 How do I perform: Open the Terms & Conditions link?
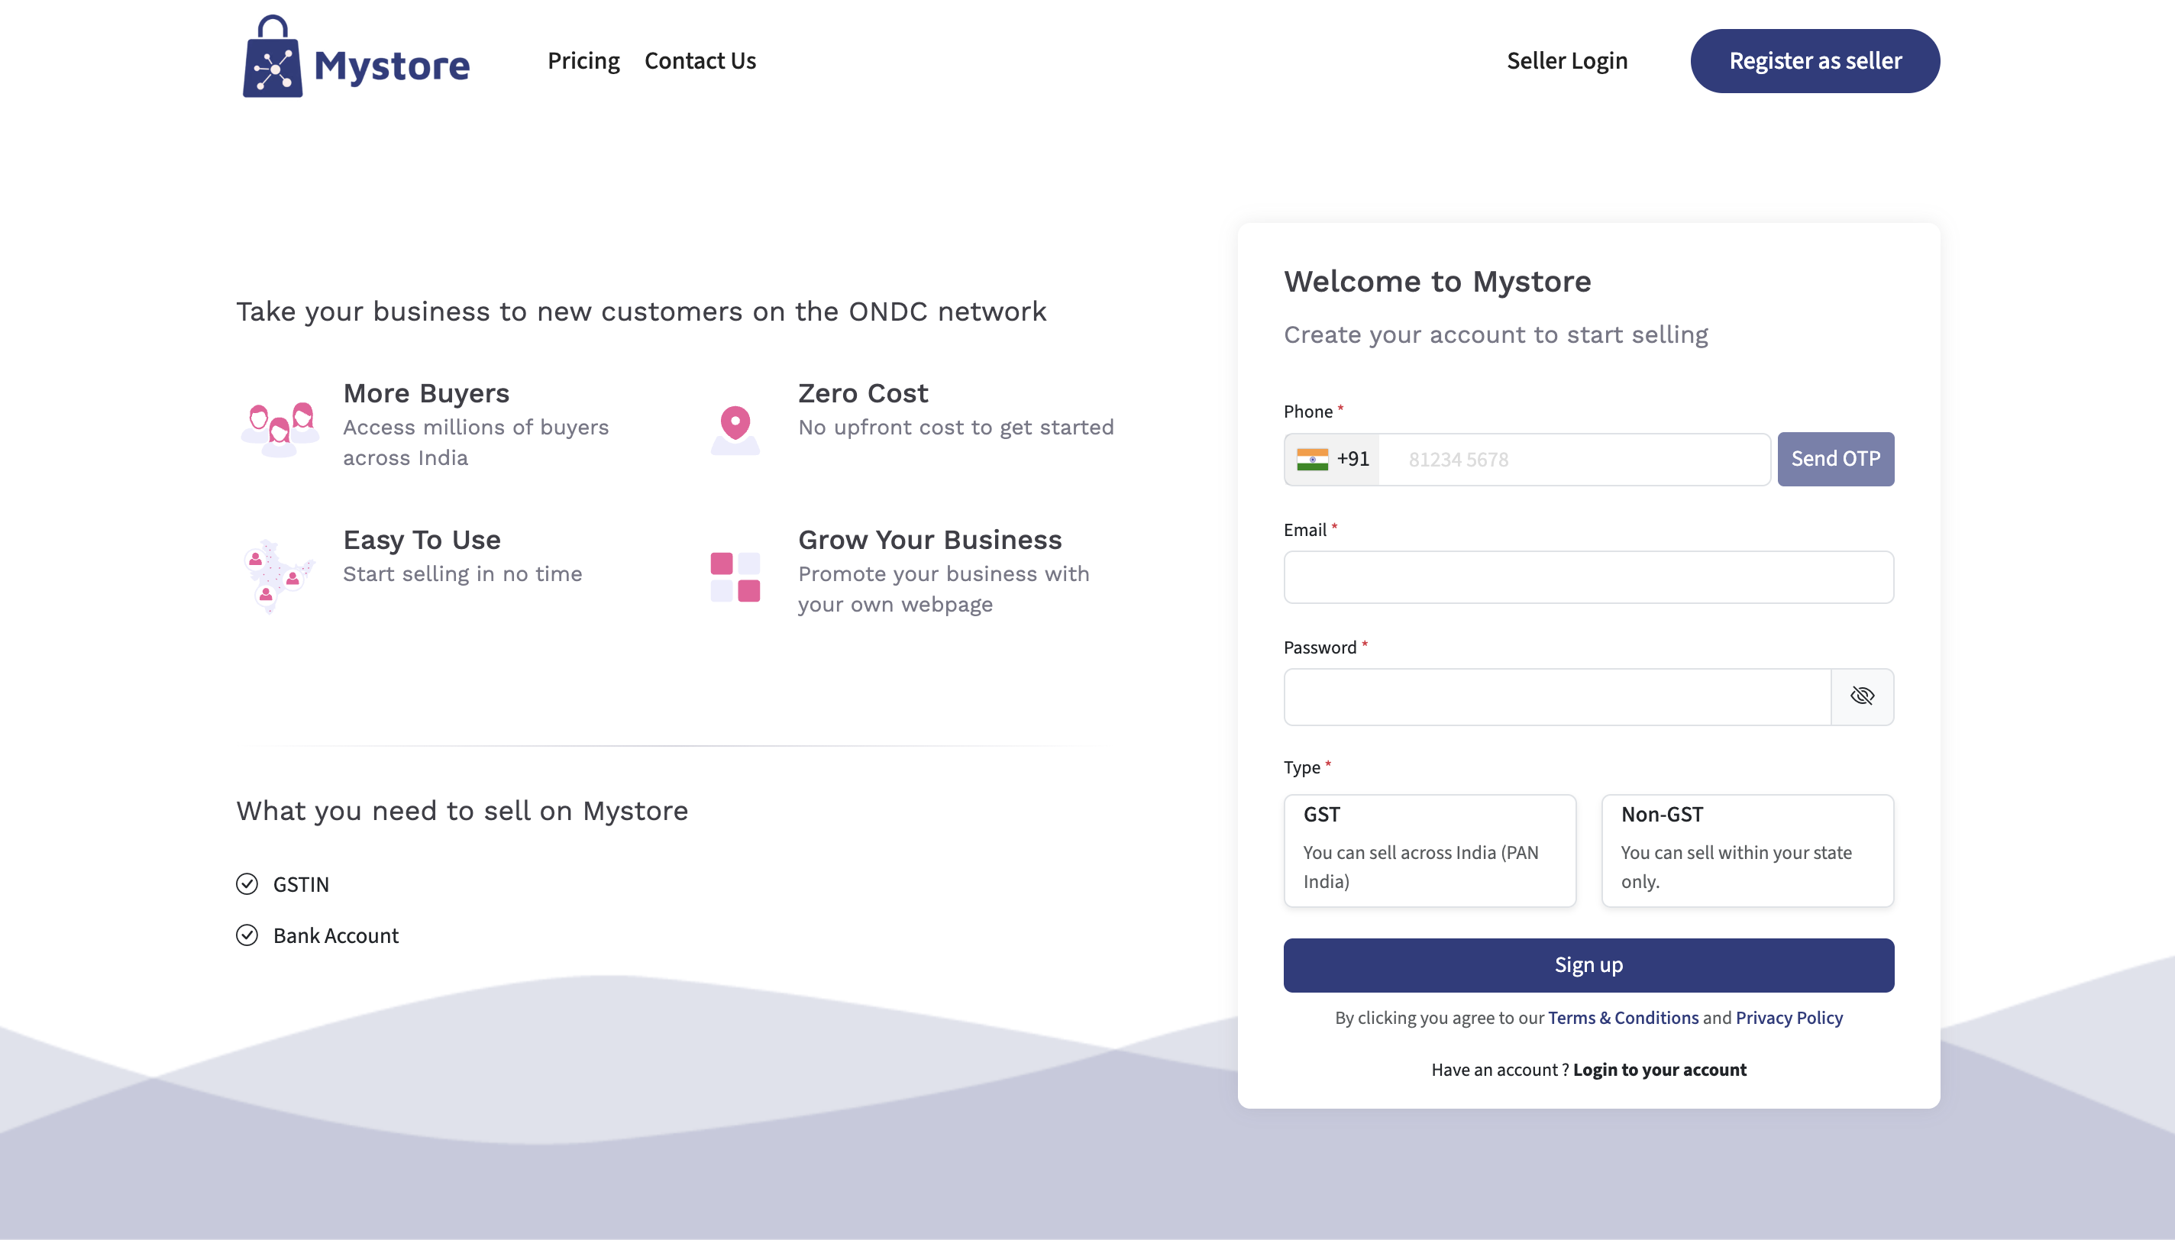1622,1018
